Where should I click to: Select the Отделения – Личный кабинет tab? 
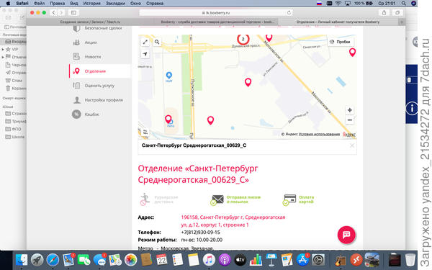pos(338,22)
